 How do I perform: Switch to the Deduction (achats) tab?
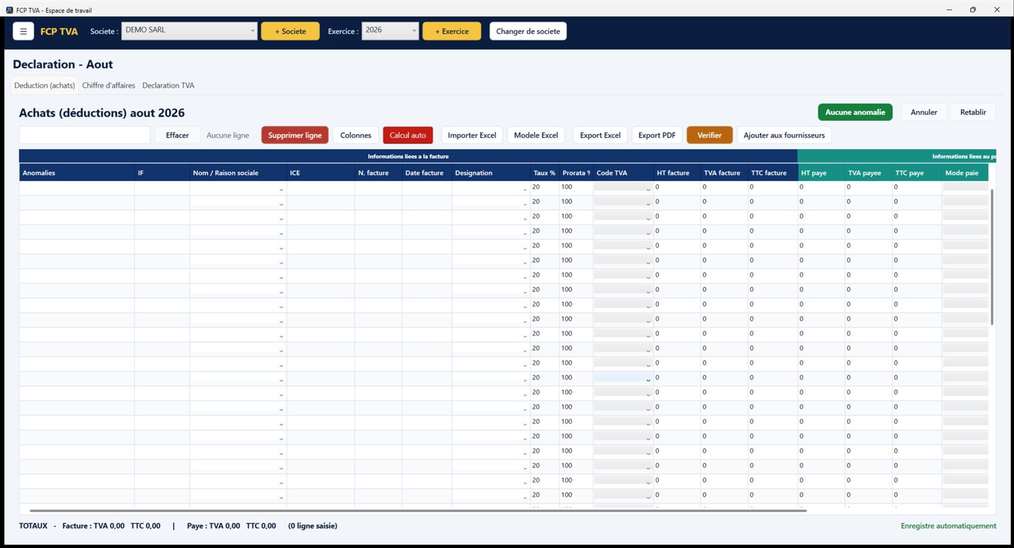click(45, 86)
